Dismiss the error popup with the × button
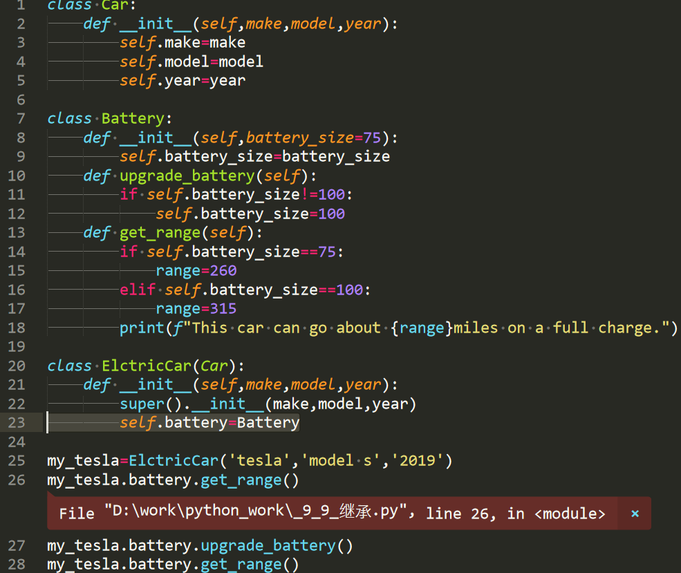Screen dimensions: 681x573 pyautogui.click(x=634, y=513)
